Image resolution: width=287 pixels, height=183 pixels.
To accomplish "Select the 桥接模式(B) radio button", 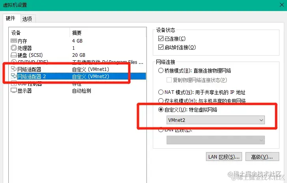I will [x=161, y=70].
